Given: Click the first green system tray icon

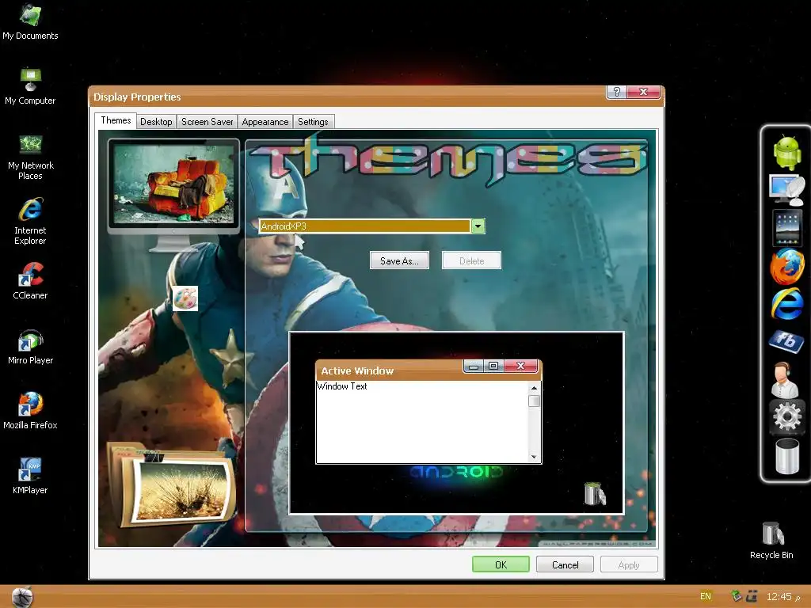Looking at the screenshot, I should tap(736, 596).
